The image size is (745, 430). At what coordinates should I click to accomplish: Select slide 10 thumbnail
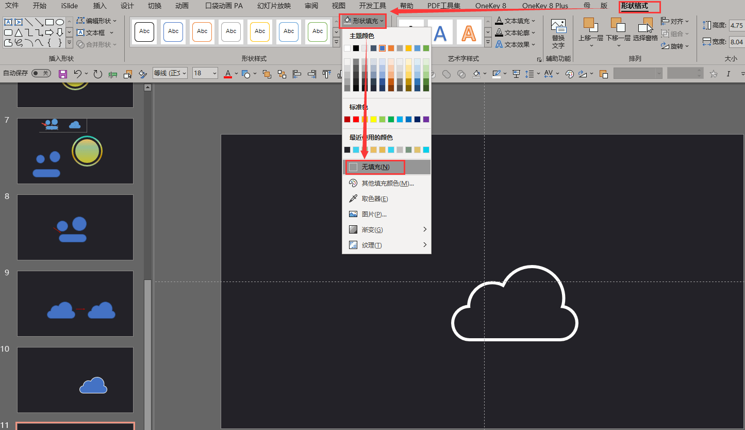point(75,380)
